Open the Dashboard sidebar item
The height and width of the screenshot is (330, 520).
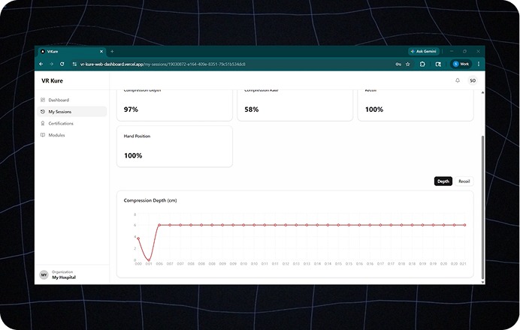point(72,100)
